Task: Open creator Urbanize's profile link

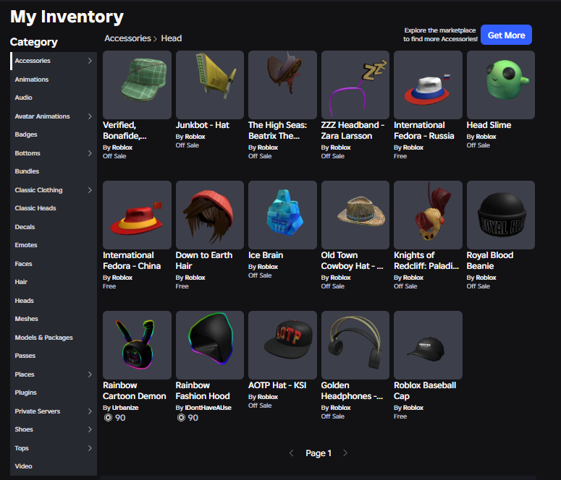Action: (x=125, y=408)
